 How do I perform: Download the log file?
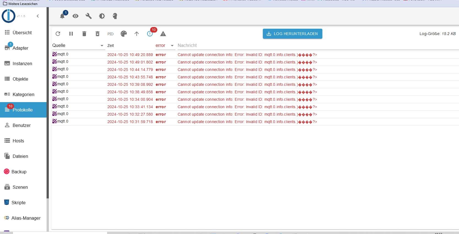(x=293, y=34)
